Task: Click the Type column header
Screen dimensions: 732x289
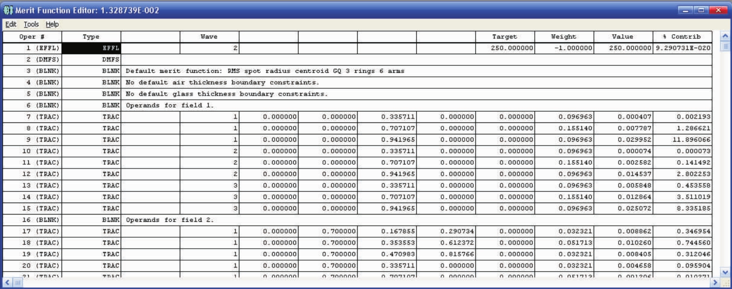Action: (x=91, y=37)
